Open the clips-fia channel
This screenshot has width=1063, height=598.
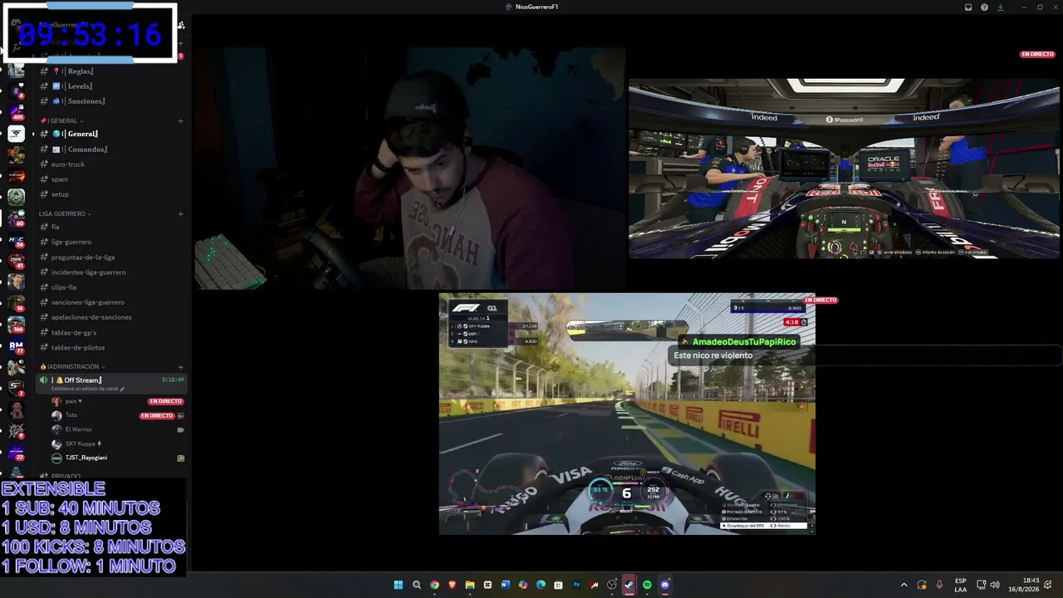tap(111, 287)
